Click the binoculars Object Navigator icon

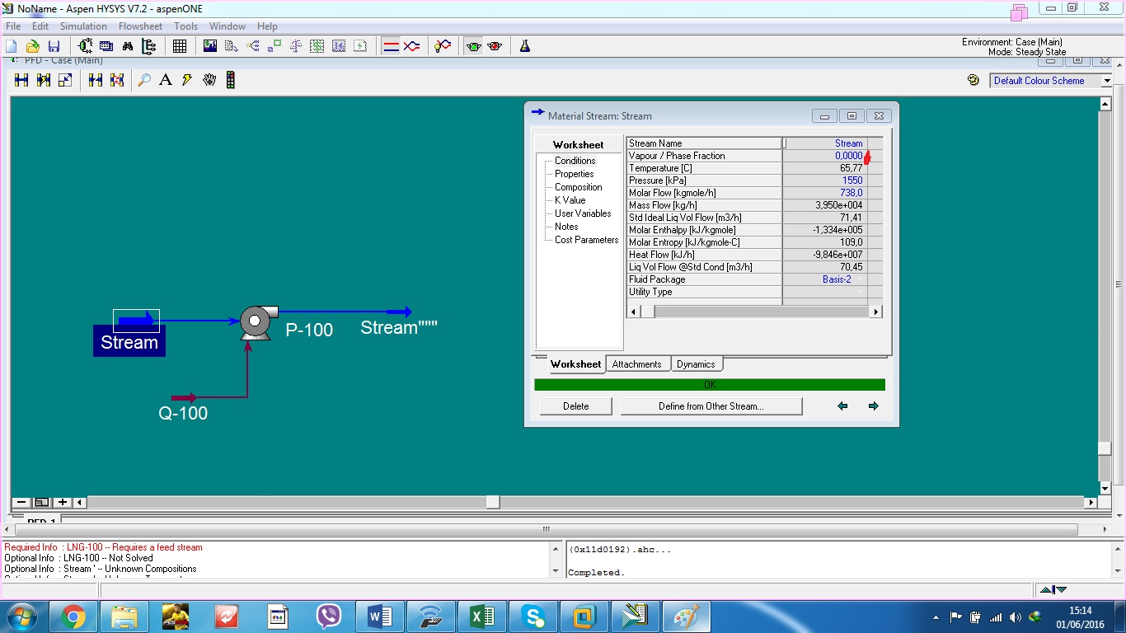coord(128,46)
